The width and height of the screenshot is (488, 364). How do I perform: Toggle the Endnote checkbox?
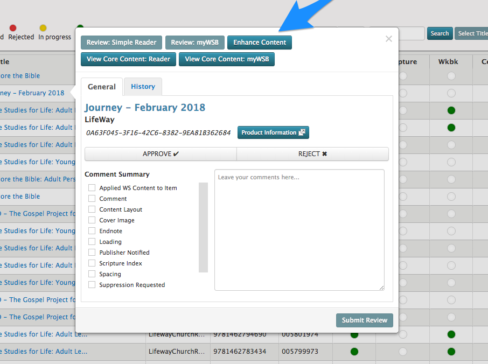pyautogui.click(x=92, y=231)
